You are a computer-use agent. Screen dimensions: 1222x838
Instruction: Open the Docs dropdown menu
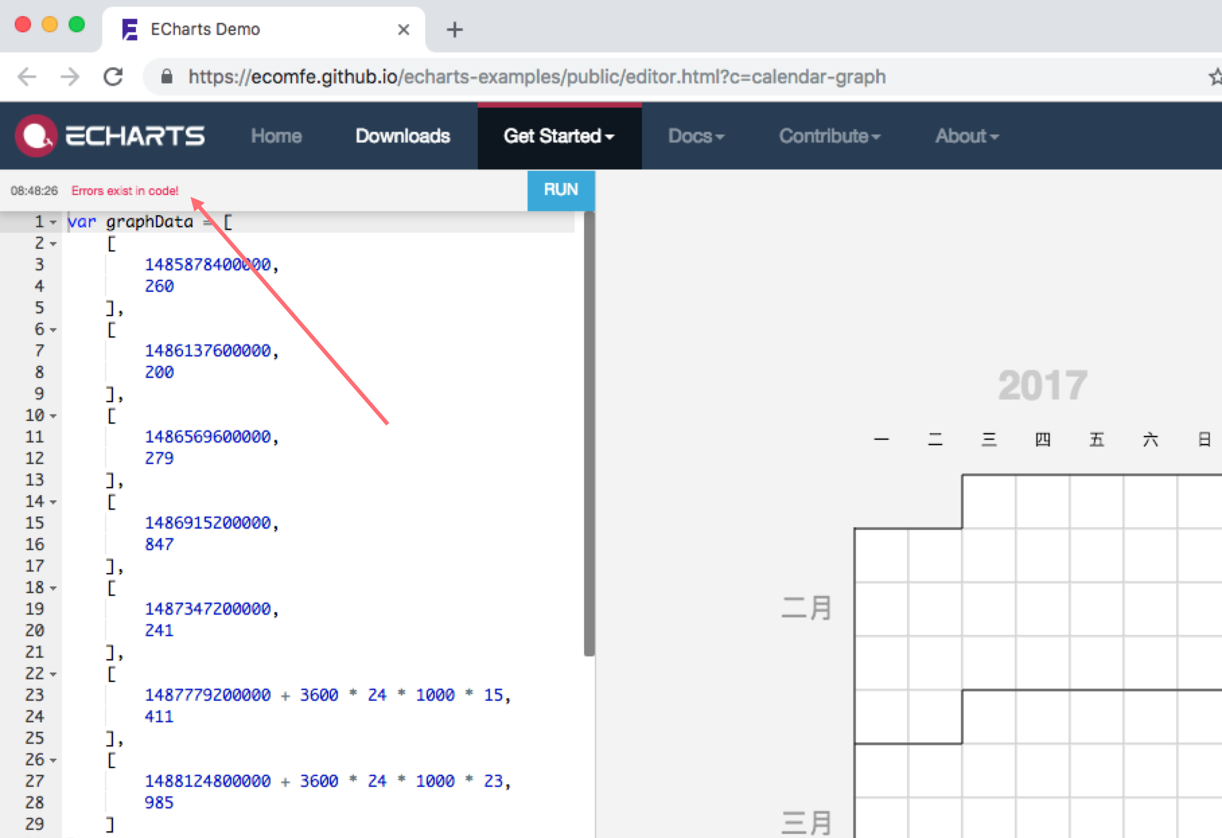pos(696,135)
